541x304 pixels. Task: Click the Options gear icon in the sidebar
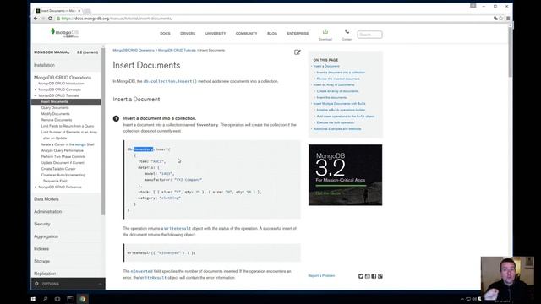36,284
